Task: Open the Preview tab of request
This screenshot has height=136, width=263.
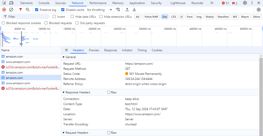Action: click(94, 50)
